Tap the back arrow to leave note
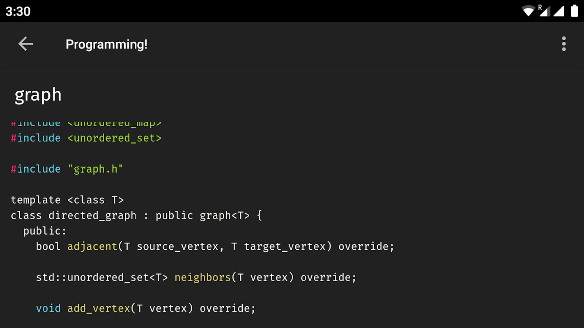The width and height of the screenshot is (584, 328). (25, 44)
